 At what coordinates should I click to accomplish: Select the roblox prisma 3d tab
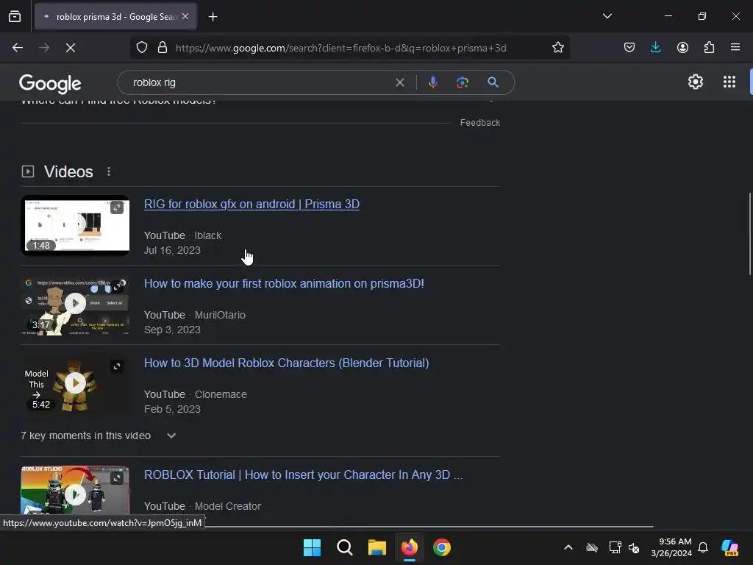tap(115, 17)
